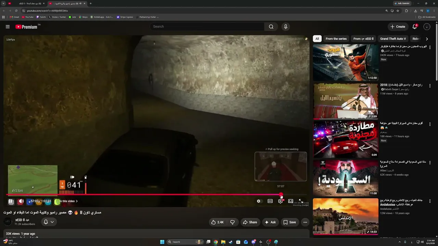Open options for the 242K views video
Viewport: 438px width, 246px height.
(x=430, y=47)
